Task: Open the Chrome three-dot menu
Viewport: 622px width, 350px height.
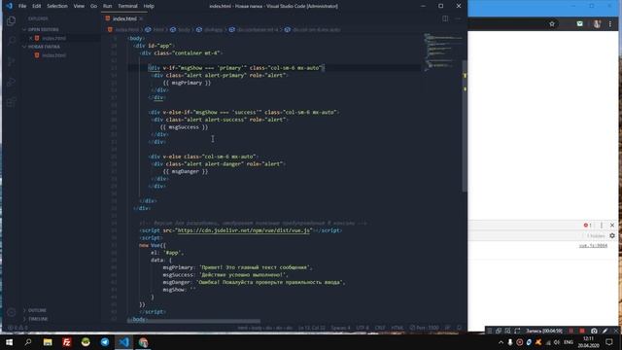Action: coord(610,23)
